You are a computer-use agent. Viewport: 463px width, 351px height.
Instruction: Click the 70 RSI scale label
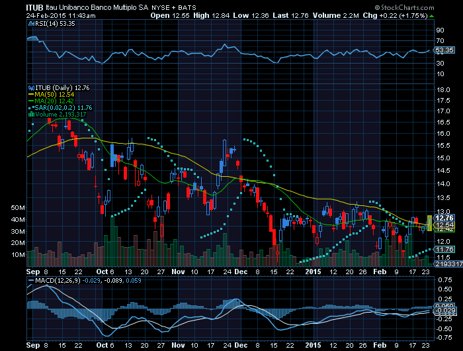441,41
